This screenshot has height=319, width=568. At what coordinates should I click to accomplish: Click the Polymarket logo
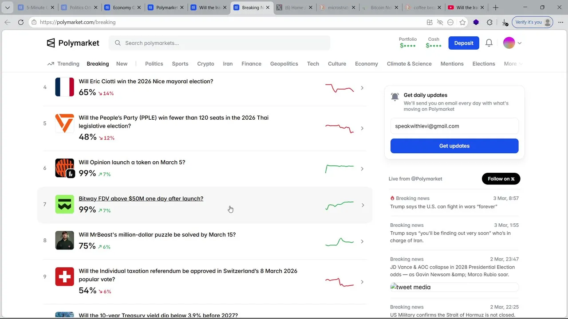[73, 43]
